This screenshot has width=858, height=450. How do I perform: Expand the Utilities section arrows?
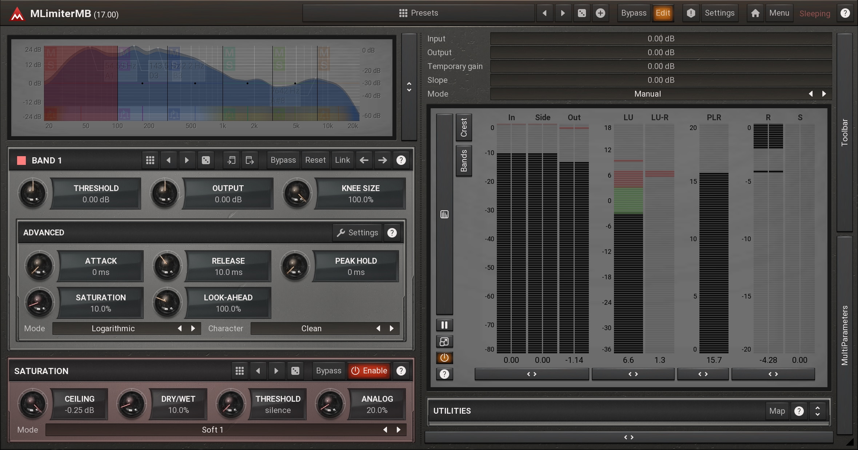coord(817,411)
